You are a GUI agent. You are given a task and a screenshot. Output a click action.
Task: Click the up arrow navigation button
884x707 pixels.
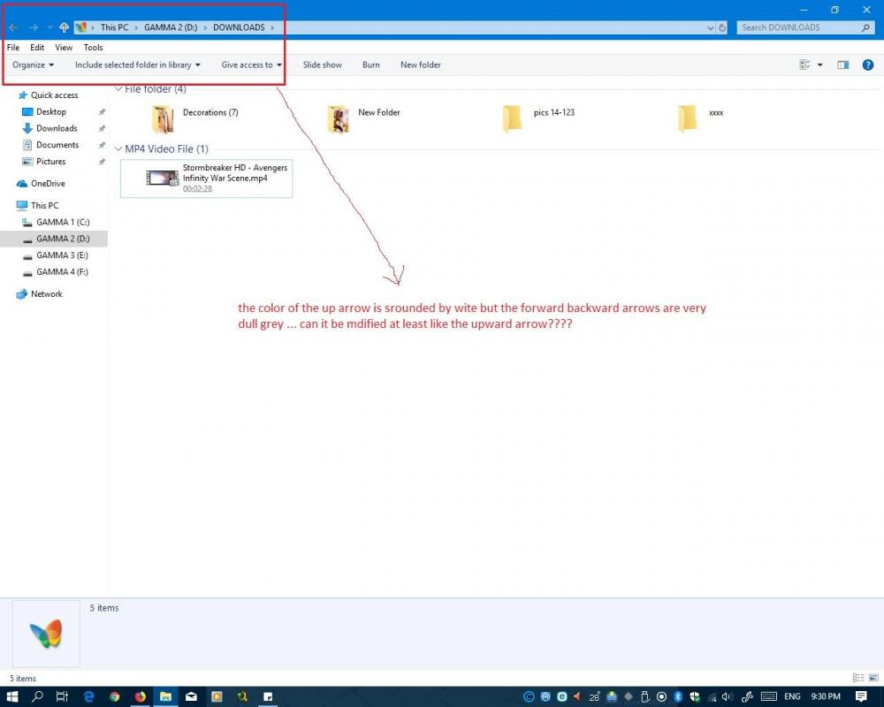pos(64,27)
